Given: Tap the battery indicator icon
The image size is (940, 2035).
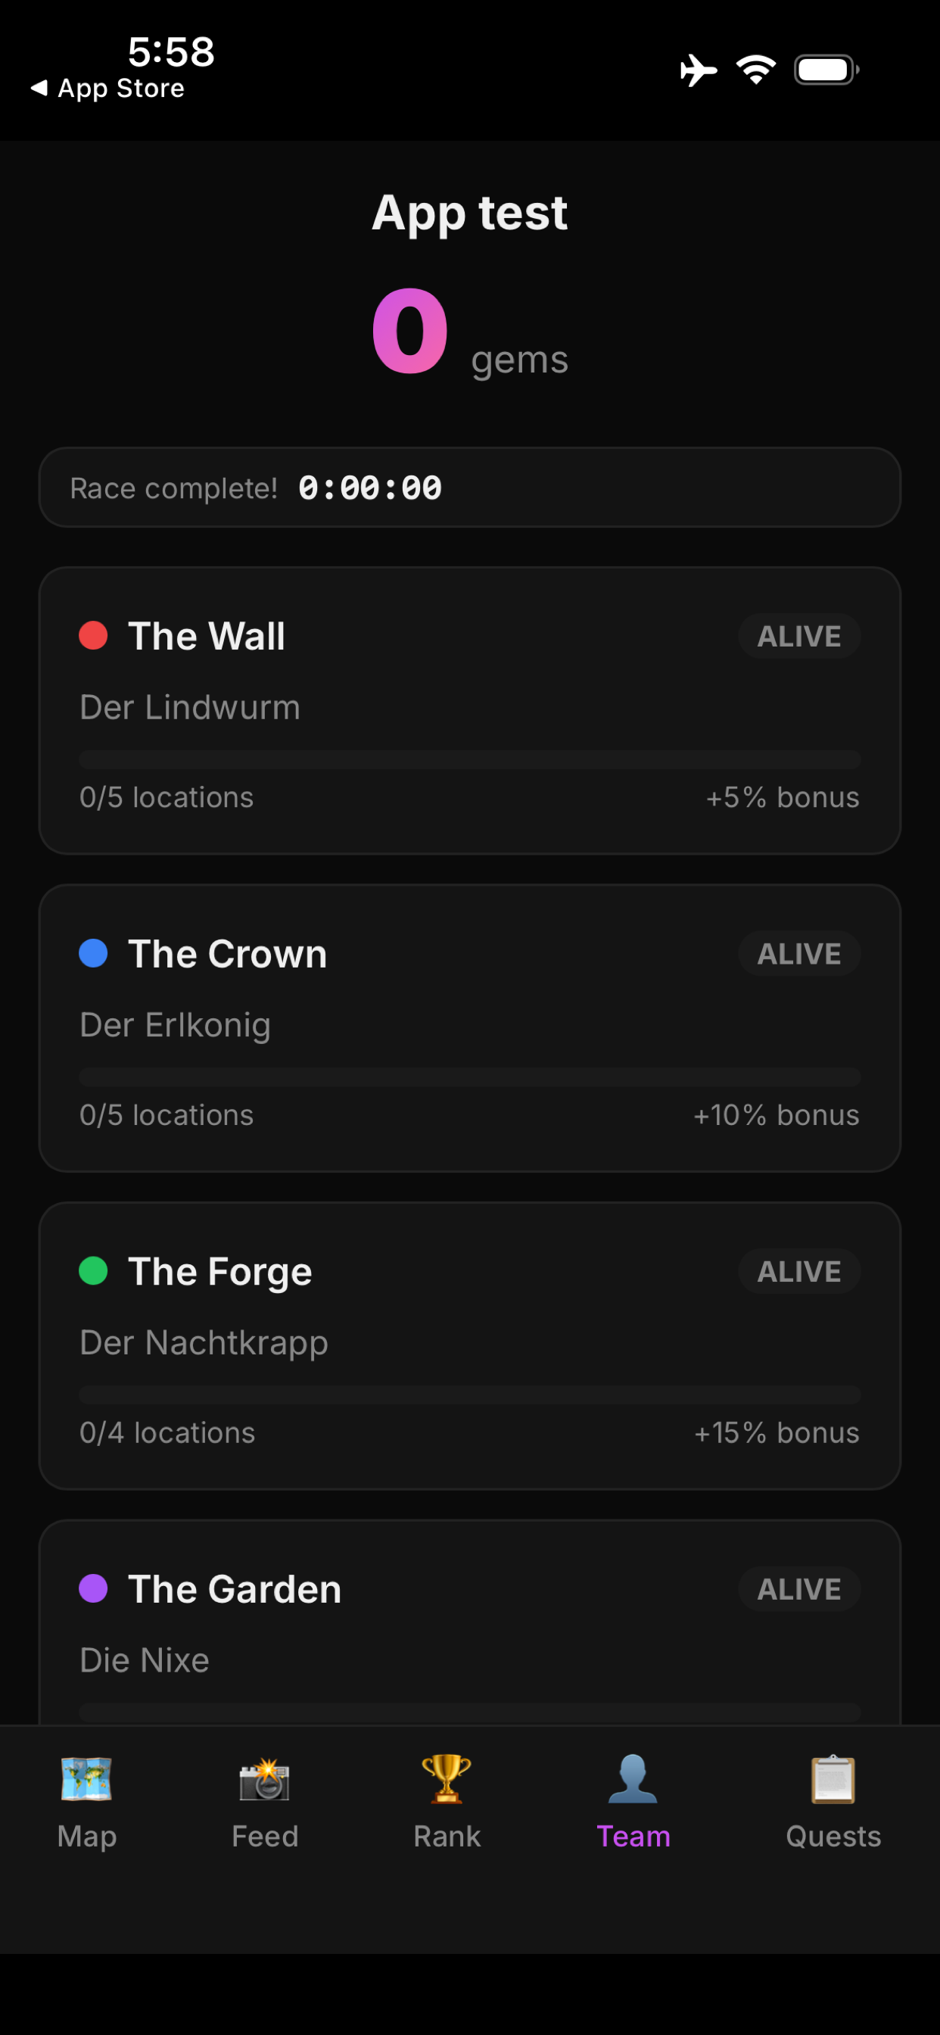Looking at the screenshot, I should (x=826, y=70).
